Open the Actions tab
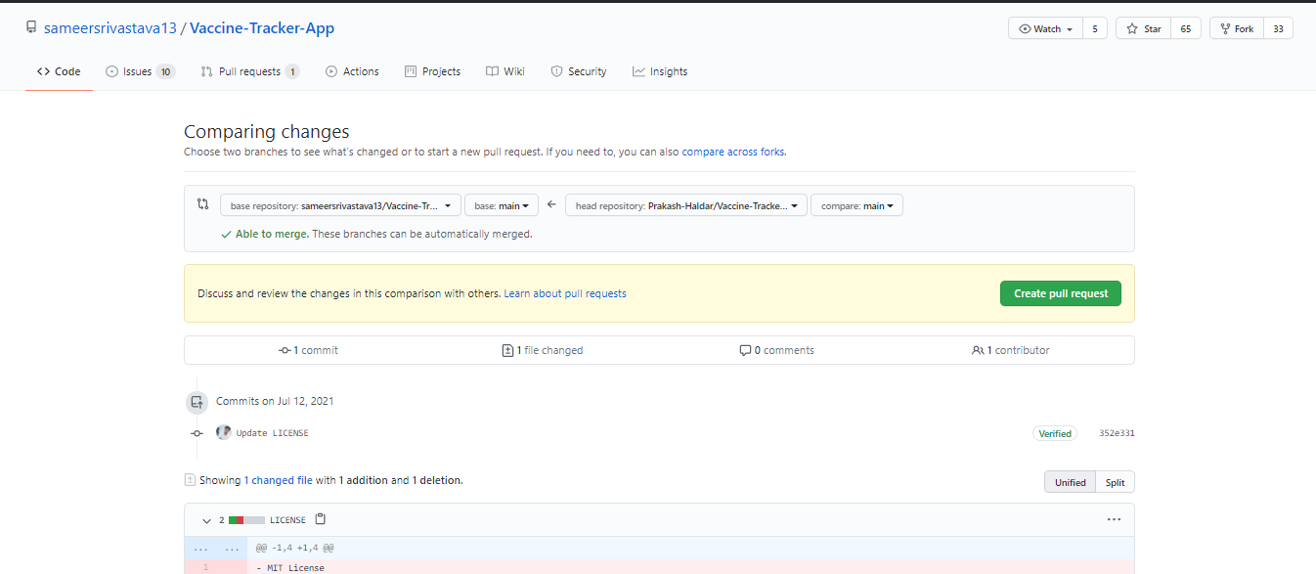 click(352, 71)
